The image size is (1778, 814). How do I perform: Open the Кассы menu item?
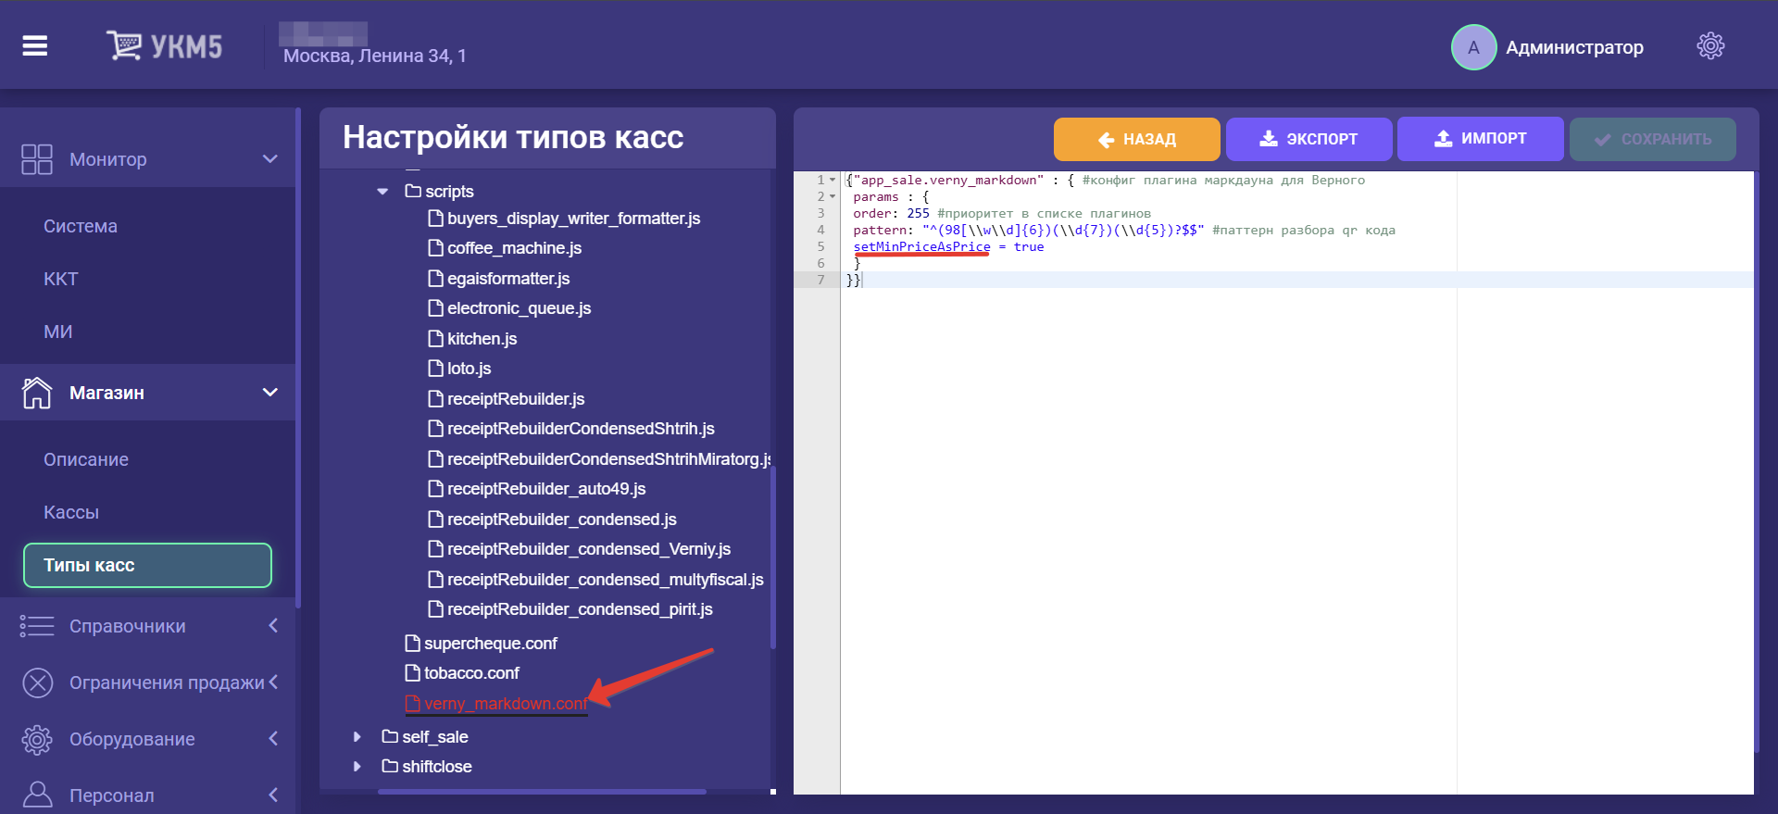71,512
